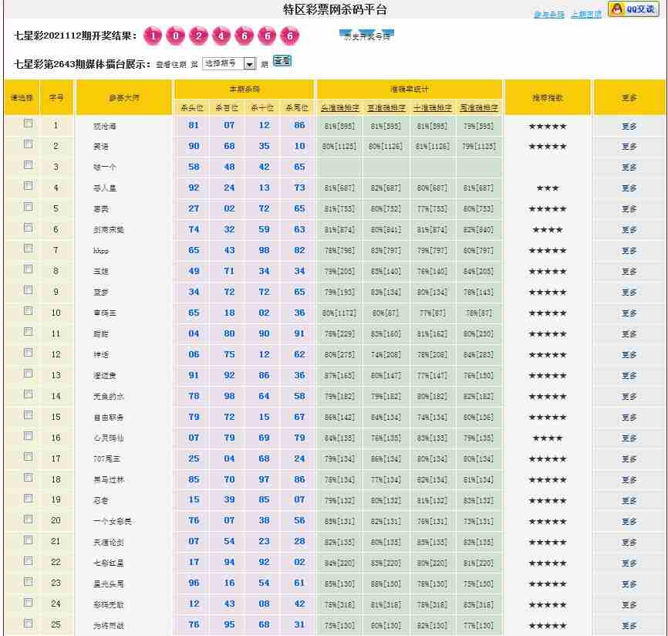Click three-star rating in row 4
The image size is (668, 636).
(x=547, y=188)
